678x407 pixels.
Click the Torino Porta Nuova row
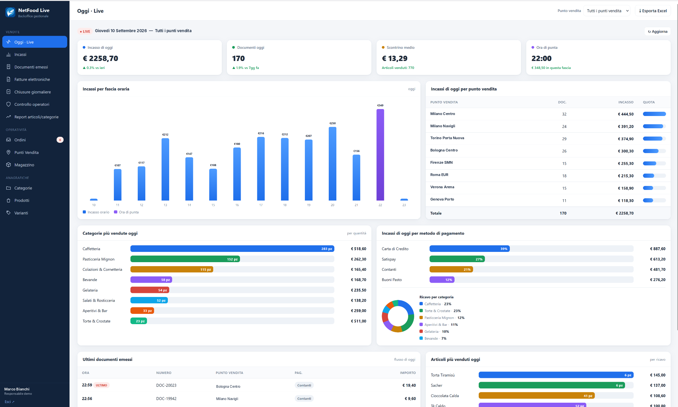(548, 139)
